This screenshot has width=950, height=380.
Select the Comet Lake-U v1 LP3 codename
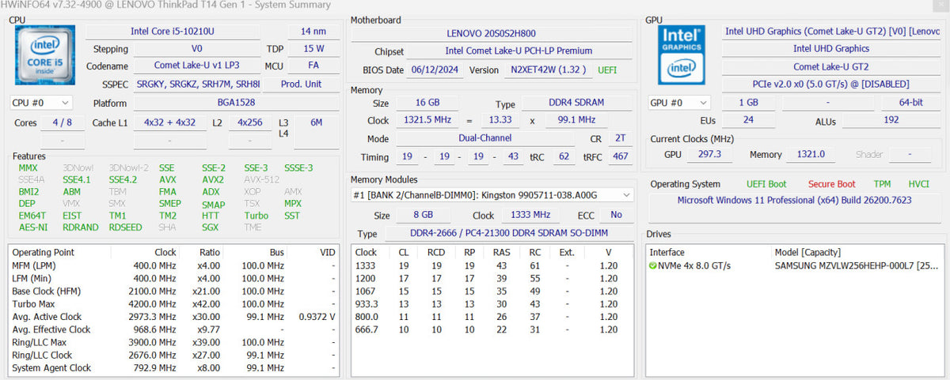(x=196, y=66)
